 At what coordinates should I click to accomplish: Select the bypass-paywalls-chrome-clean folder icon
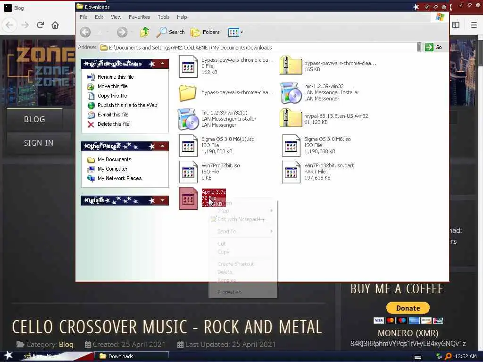[188, 93]
